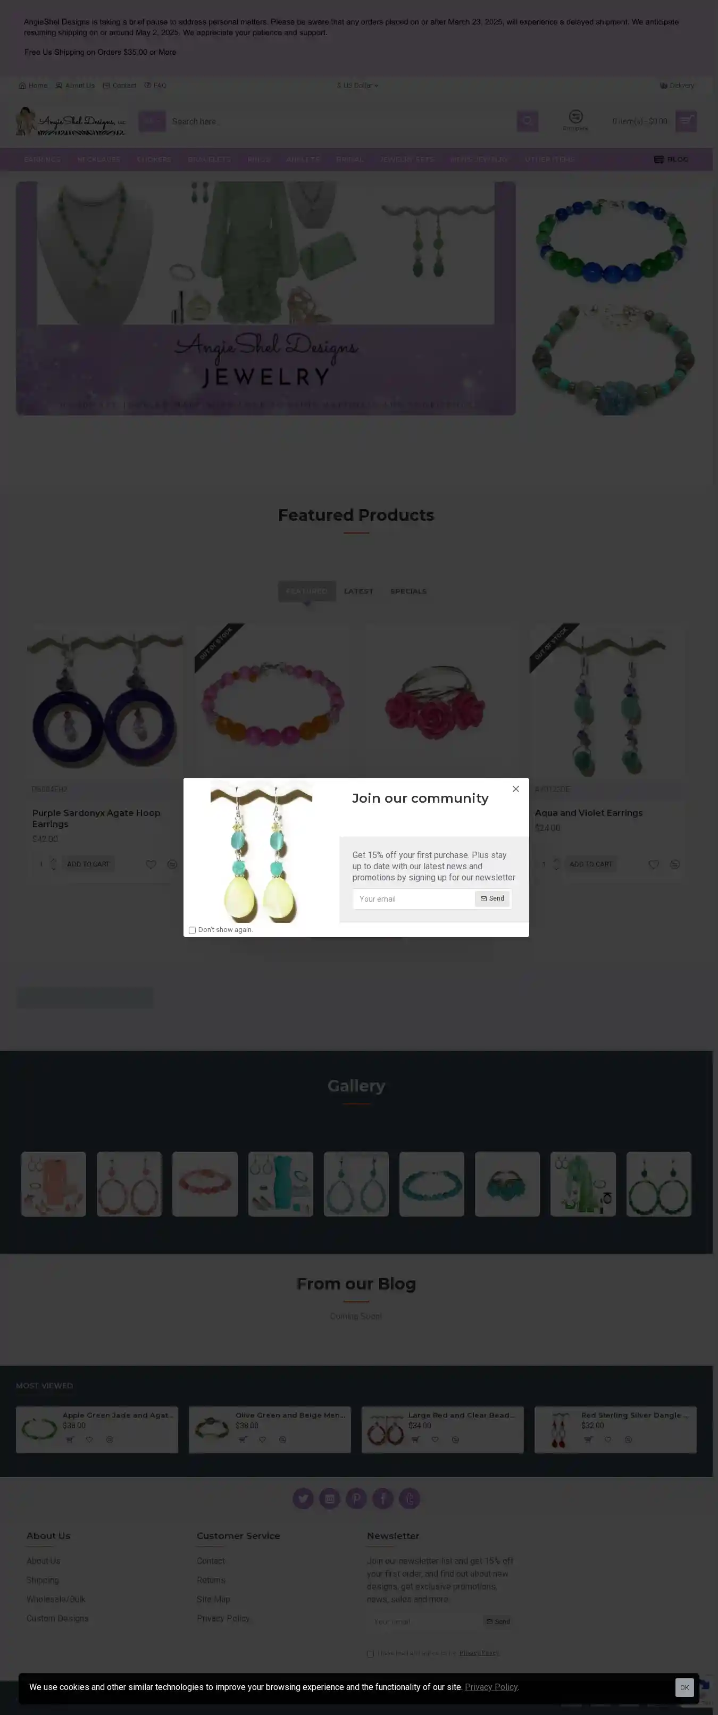
Task: Open the Facebook social icon
Action: click(x=382, y=1498)
